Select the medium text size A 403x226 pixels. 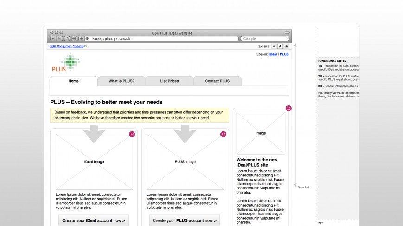point(280,46)
